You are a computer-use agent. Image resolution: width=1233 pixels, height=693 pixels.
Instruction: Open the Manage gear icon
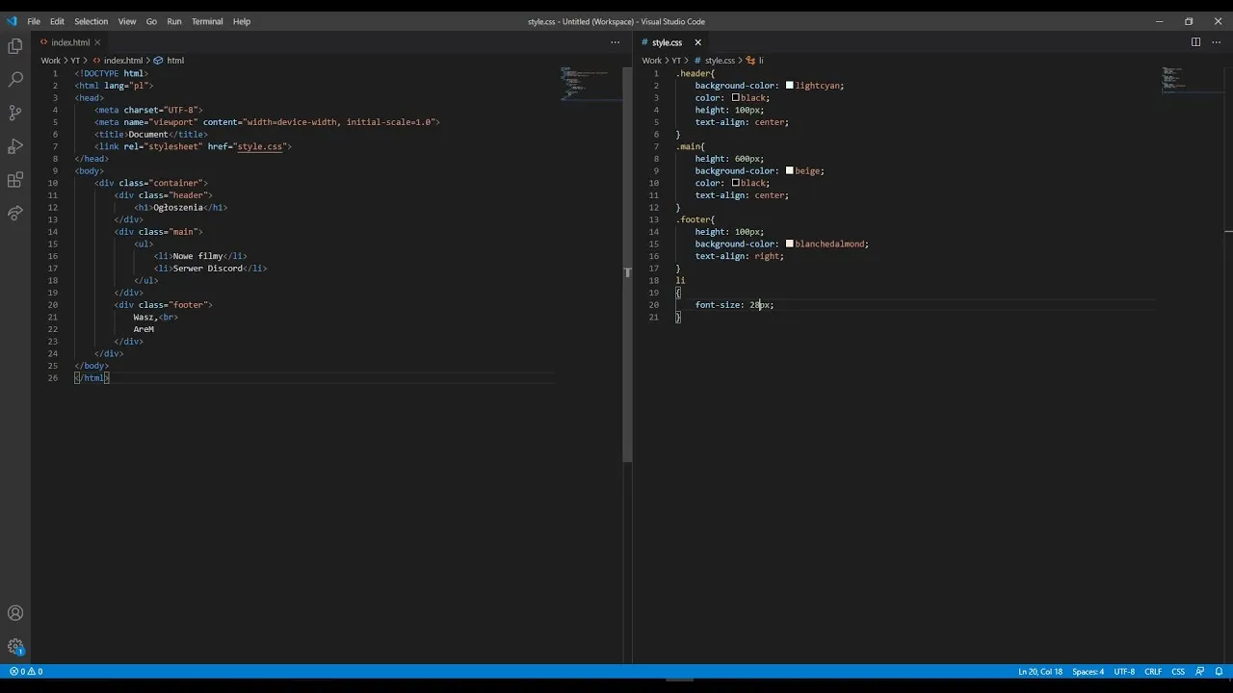(x=15, y=647)
